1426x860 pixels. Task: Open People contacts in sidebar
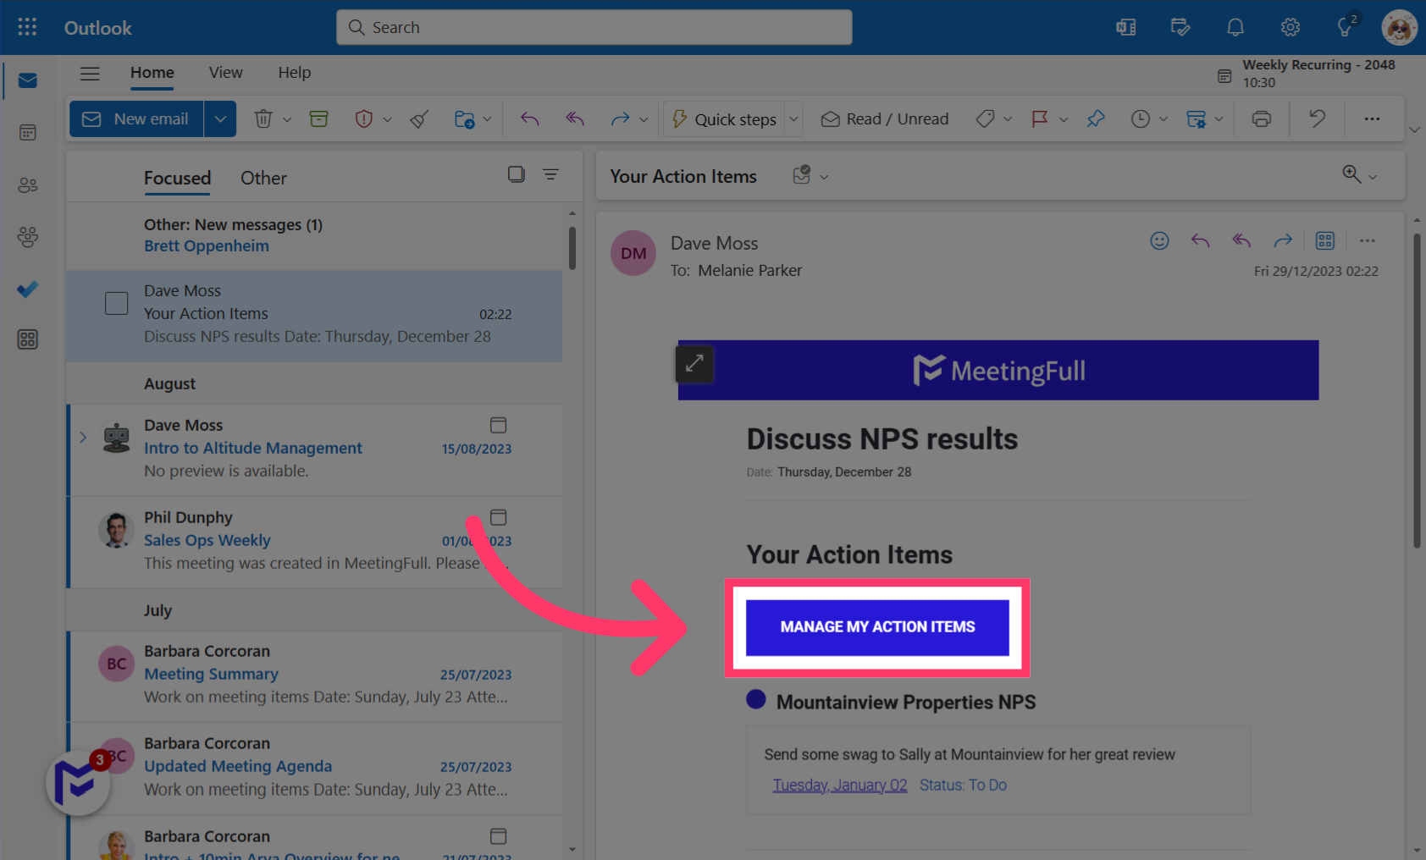[27, 185]
